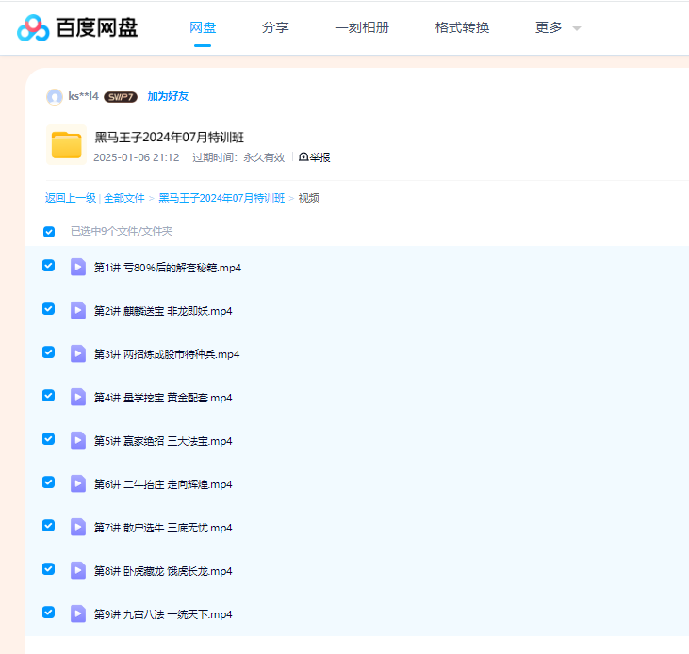Click the video icon for 第1讲 file
The image size is (689, 654).
click(78, 267)
